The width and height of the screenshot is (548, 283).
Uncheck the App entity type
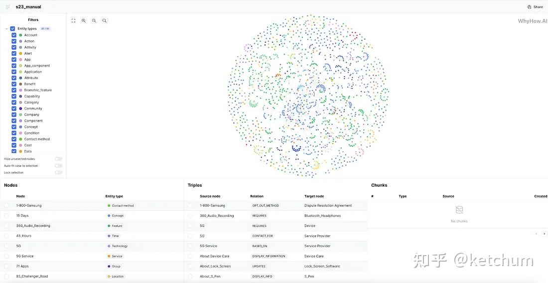point(14,59)
